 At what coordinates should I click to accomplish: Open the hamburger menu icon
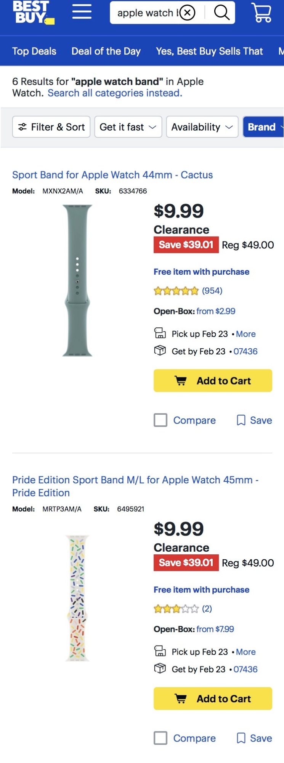pyautogui.click(x=82, y=11)
